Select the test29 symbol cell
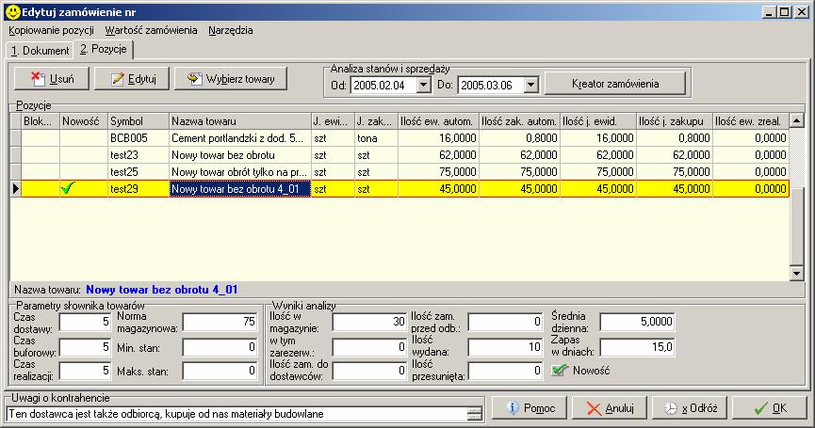The height and width of the screenshot is (428, 815). coord(139,189)
